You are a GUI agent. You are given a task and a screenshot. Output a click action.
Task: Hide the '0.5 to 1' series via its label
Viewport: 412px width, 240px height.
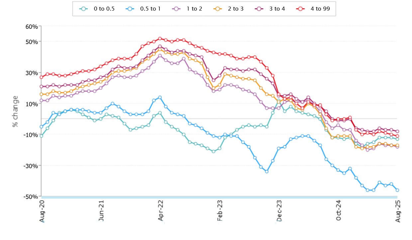coord(151,9)
